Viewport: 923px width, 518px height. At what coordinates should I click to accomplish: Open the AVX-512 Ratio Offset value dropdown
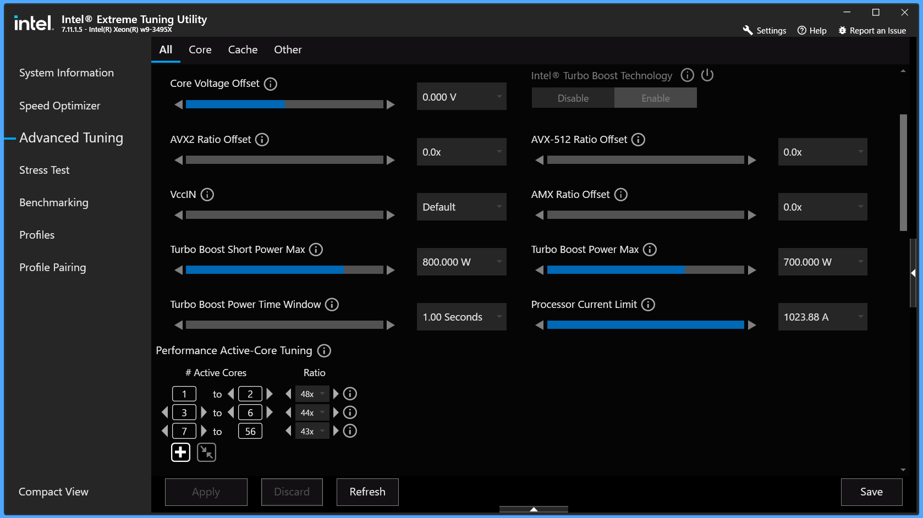[822, 152]
